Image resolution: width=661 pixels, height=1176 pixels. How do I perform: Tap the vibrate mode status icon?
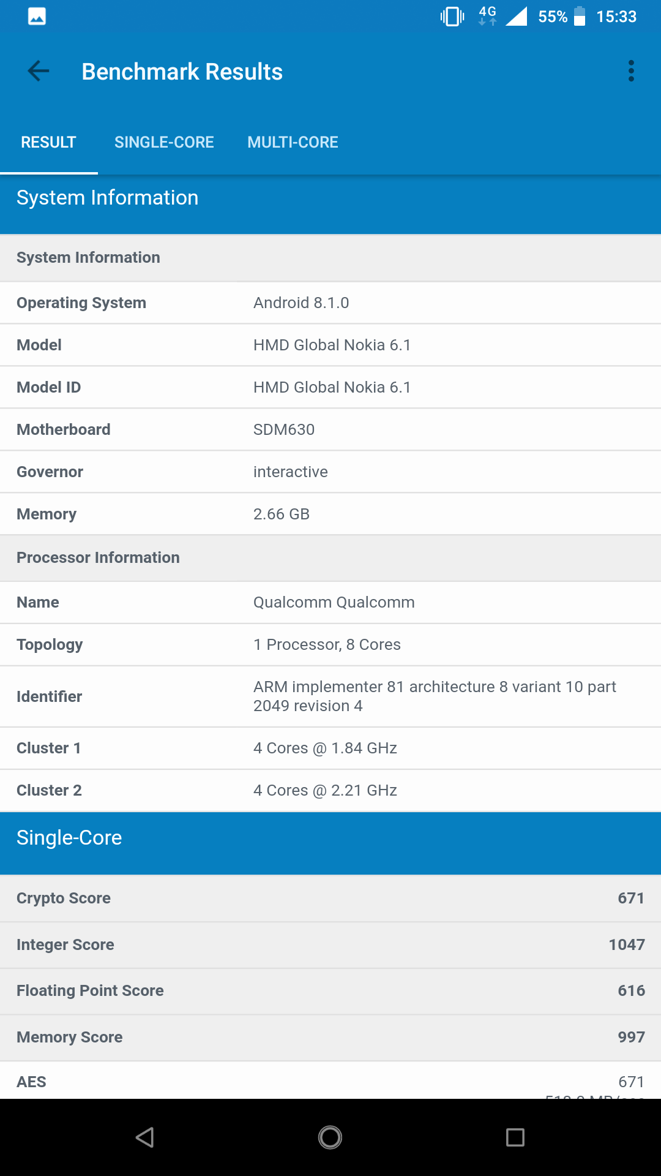pos(452,17)
